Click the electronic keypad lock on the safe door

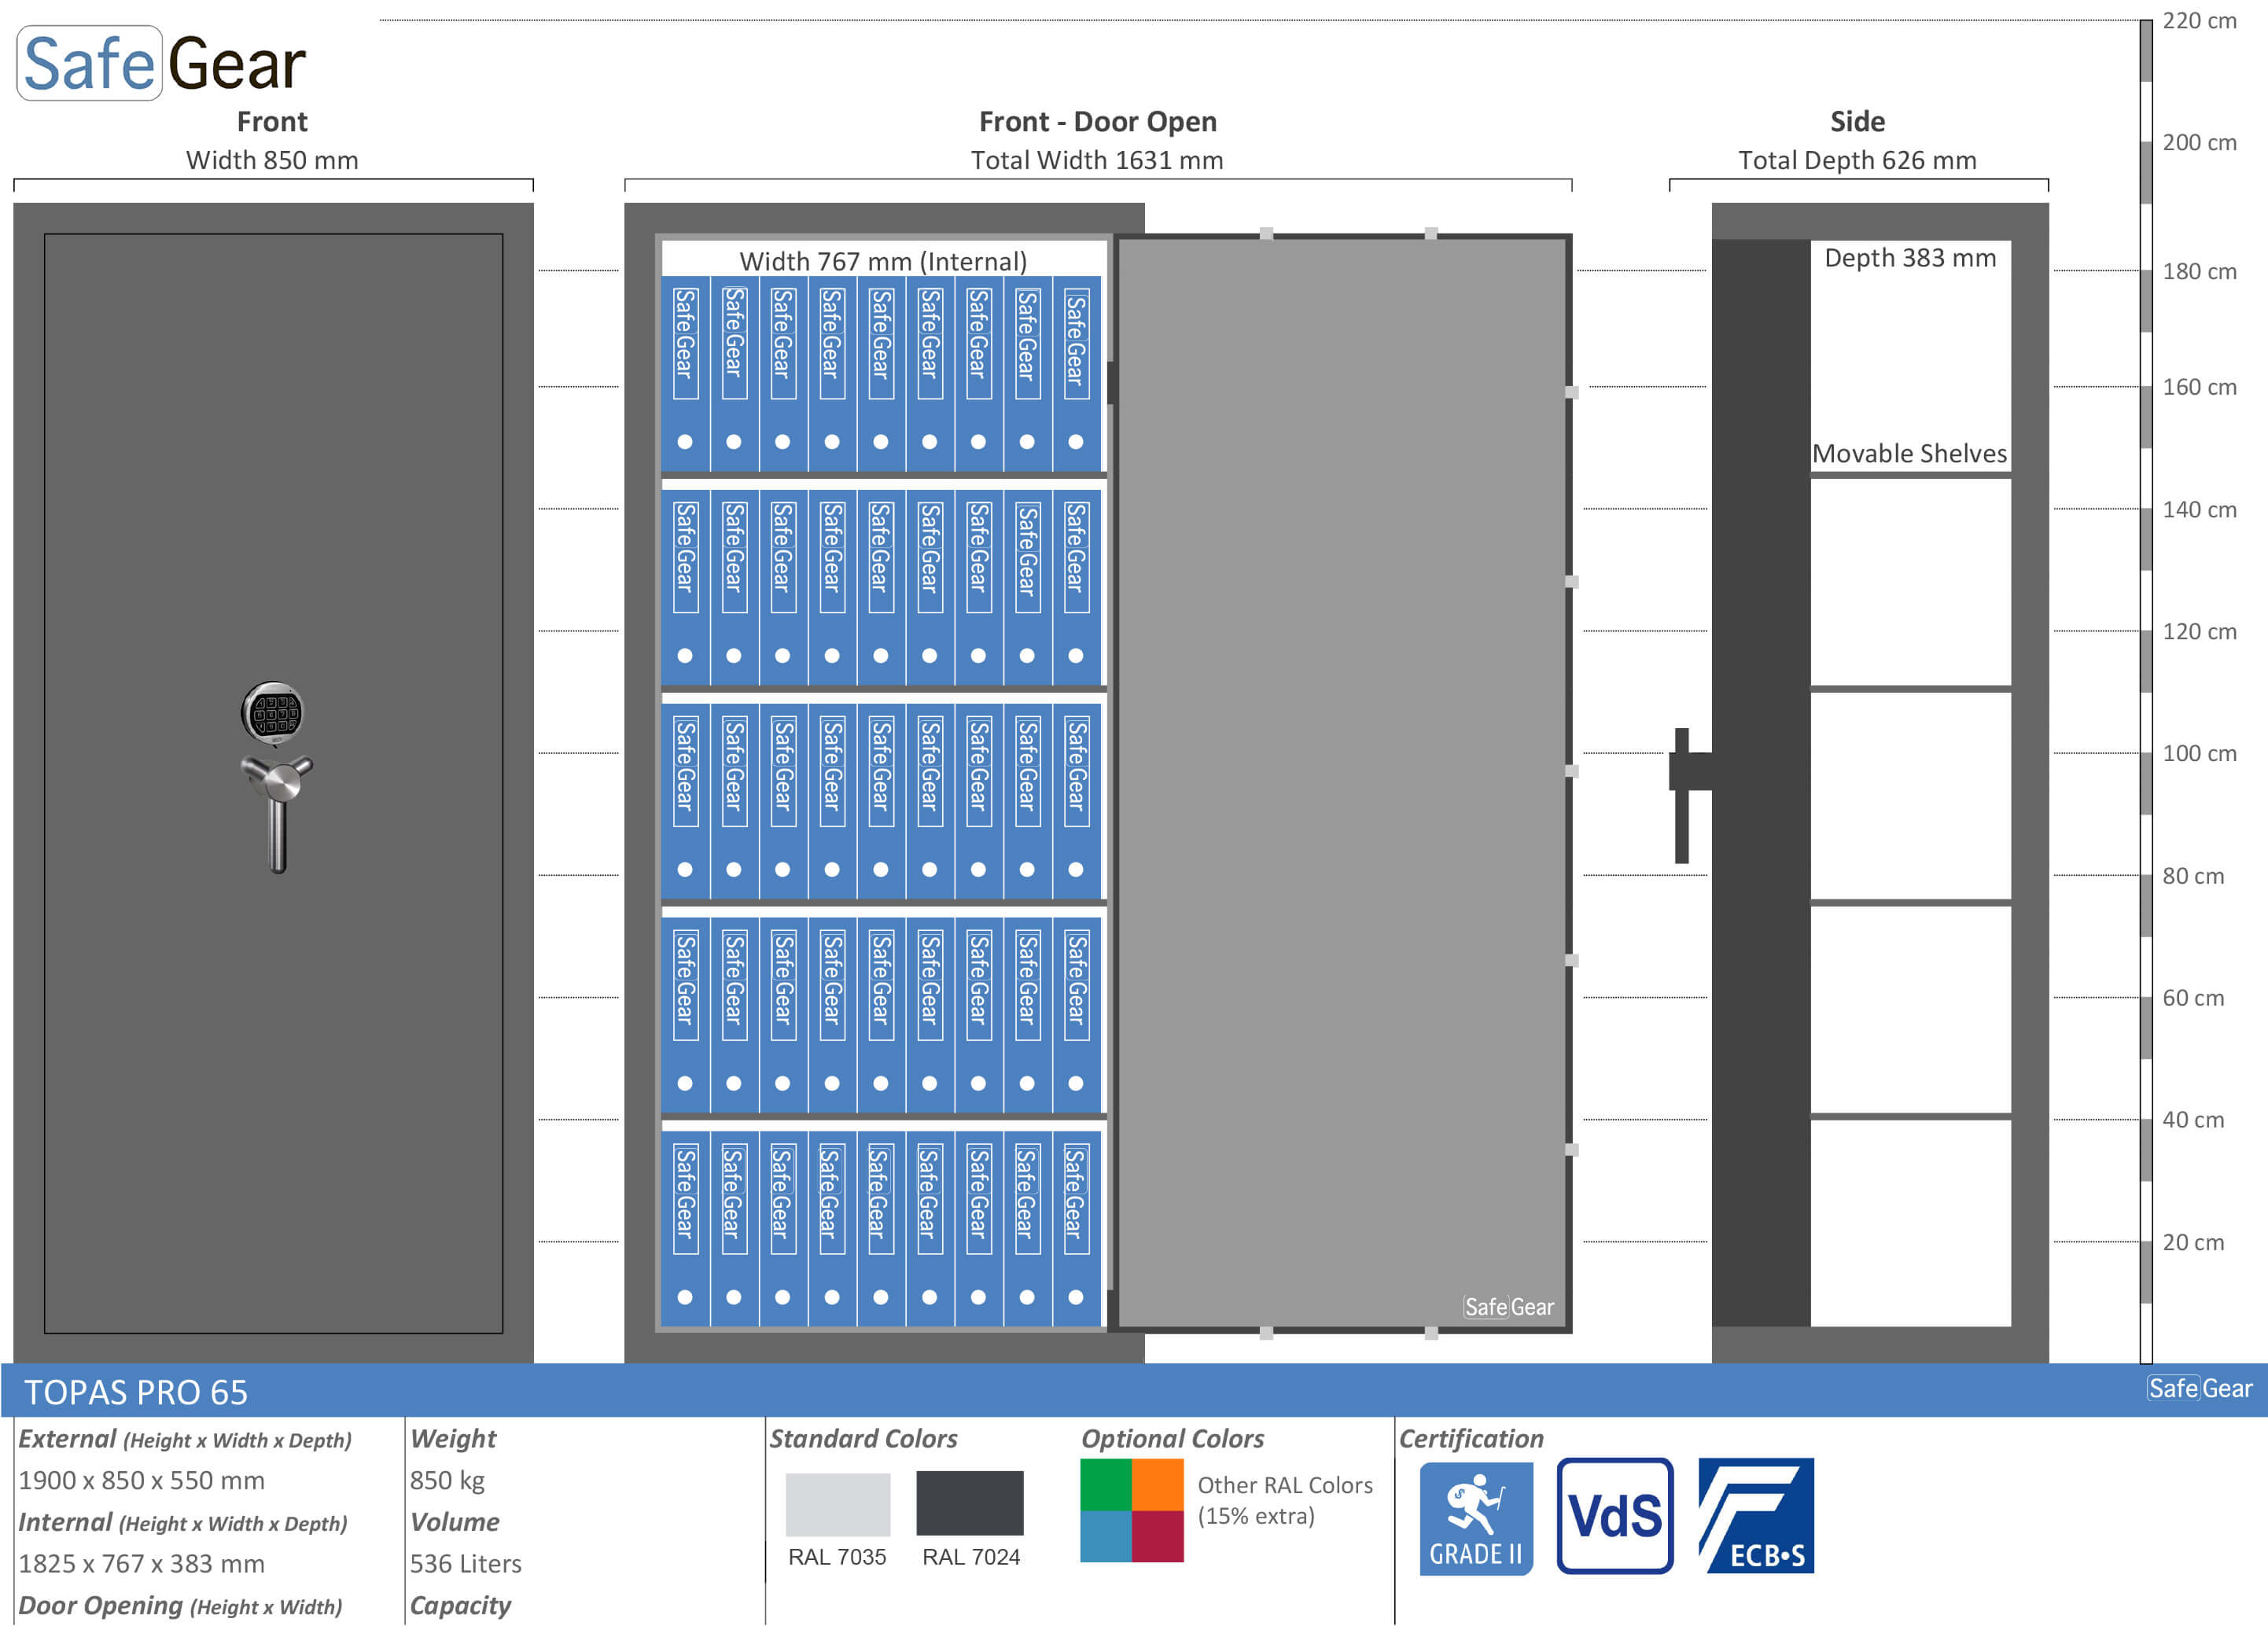tap(272, 713)
